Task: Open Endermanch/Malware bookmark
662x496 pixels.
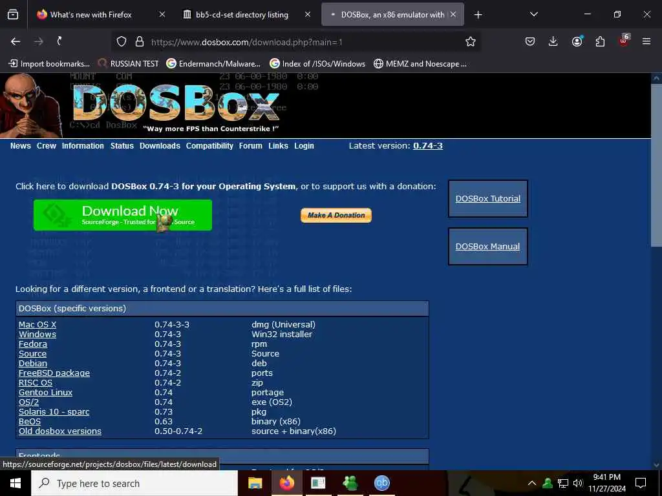Action: coord(213,64)
